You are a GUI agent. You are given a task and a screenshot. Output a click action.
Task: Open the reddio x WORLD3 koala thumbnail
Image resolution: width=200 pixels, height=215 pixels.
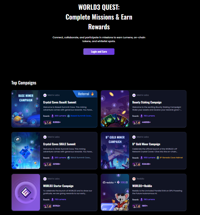click(115, 192)
